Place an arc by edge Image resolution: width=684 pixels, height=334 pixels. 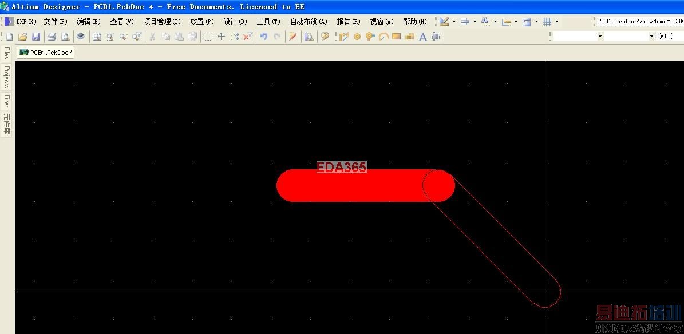(383, 37)
